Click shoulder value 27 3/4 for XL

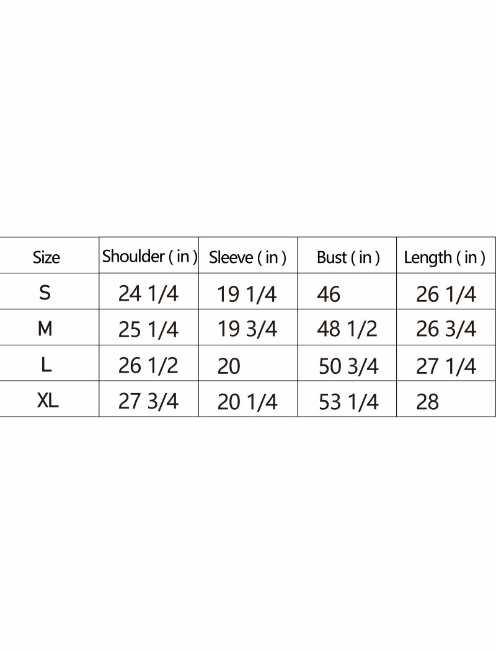click(x=148, y=401)
